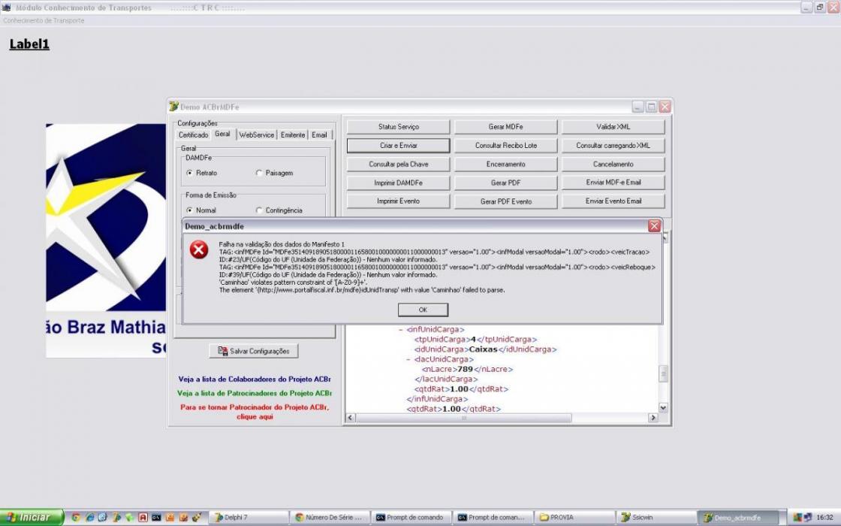Screen dimensions: 841x526
Task: Click the red A quick launch icon
Action: tap(143, 518)
